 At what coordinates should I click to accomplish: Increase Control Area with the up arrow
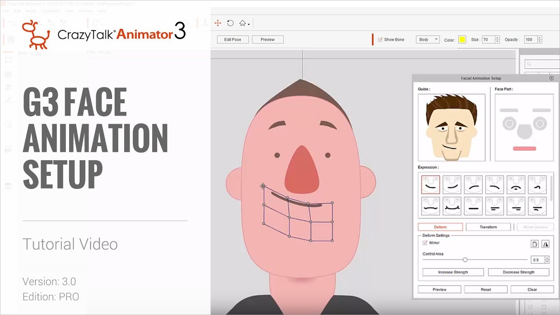pyautogui.click(x=547, y=258)
